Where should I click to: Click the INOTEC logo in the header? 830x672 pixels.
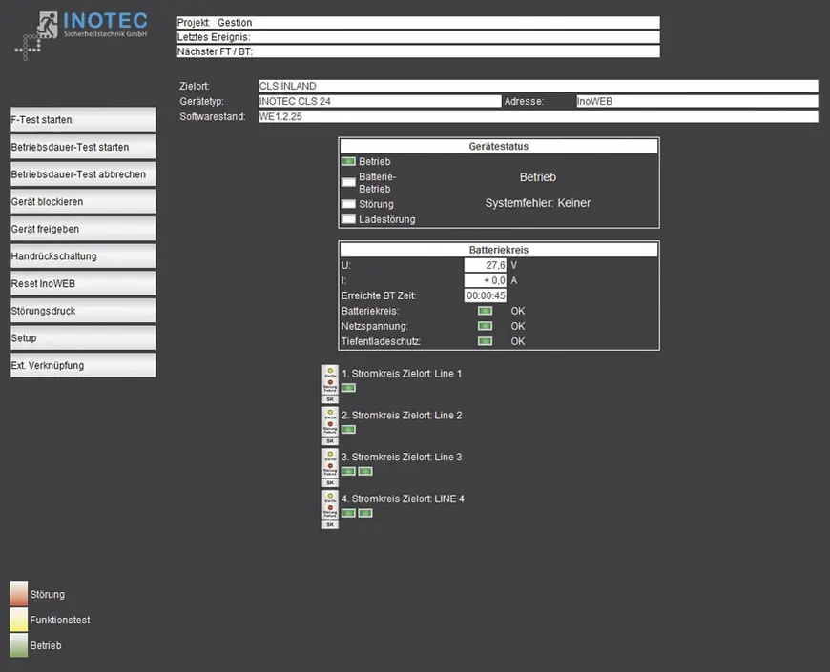pos(81,33)
